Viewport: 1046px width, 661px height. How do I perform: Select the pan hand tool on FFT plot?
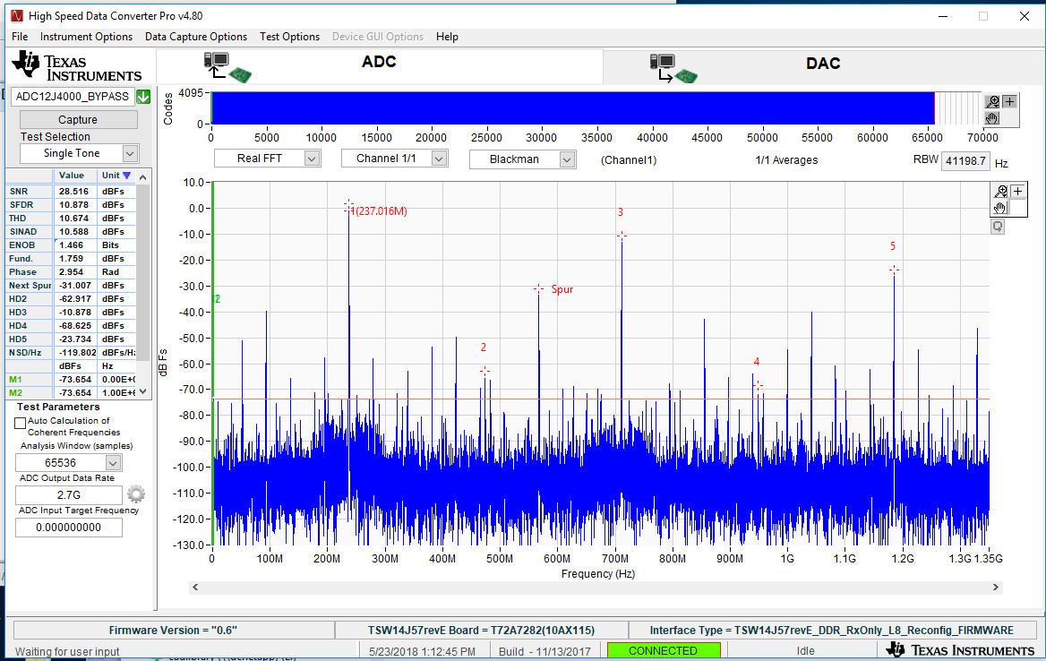[x=1000, y=208]
